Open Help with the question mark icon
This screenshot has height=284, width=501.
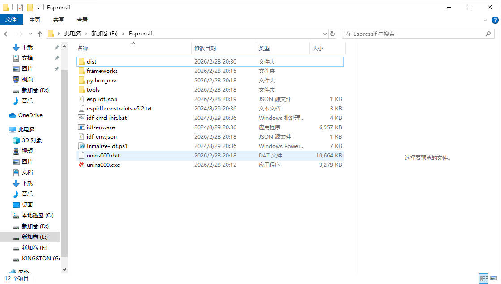tap(495, 20)
